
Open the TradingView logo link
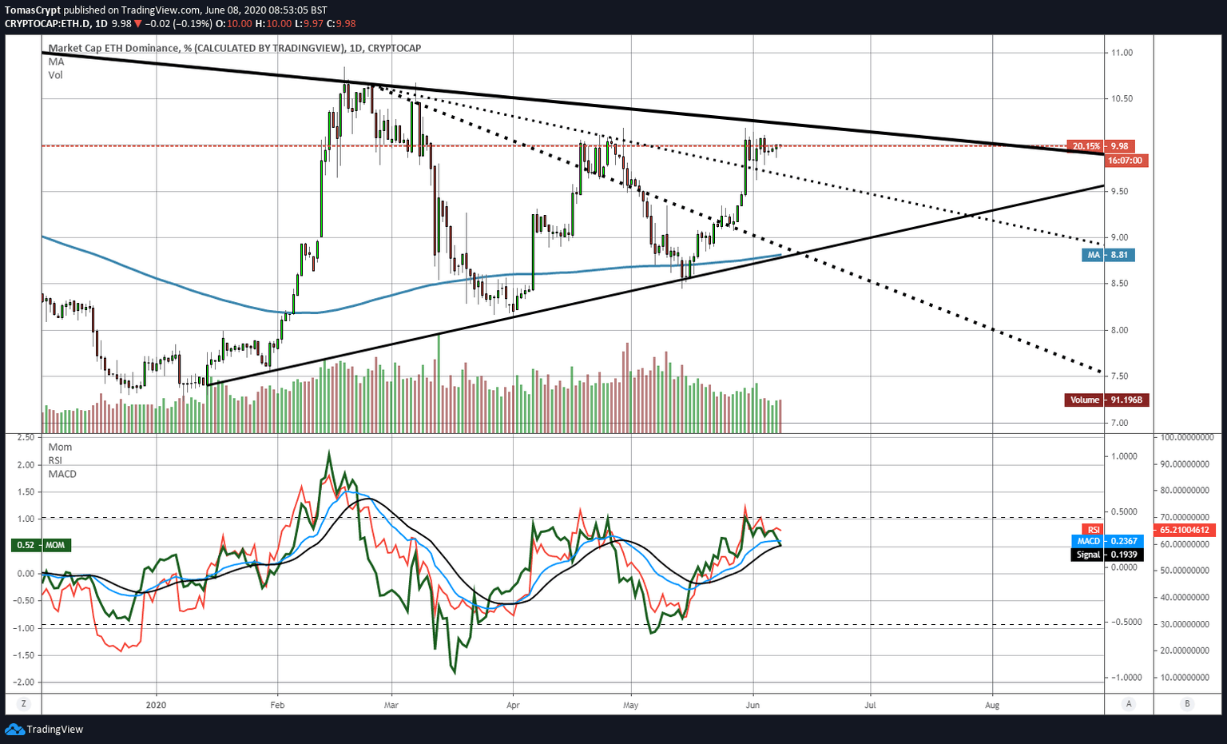(x=44, y=729)
